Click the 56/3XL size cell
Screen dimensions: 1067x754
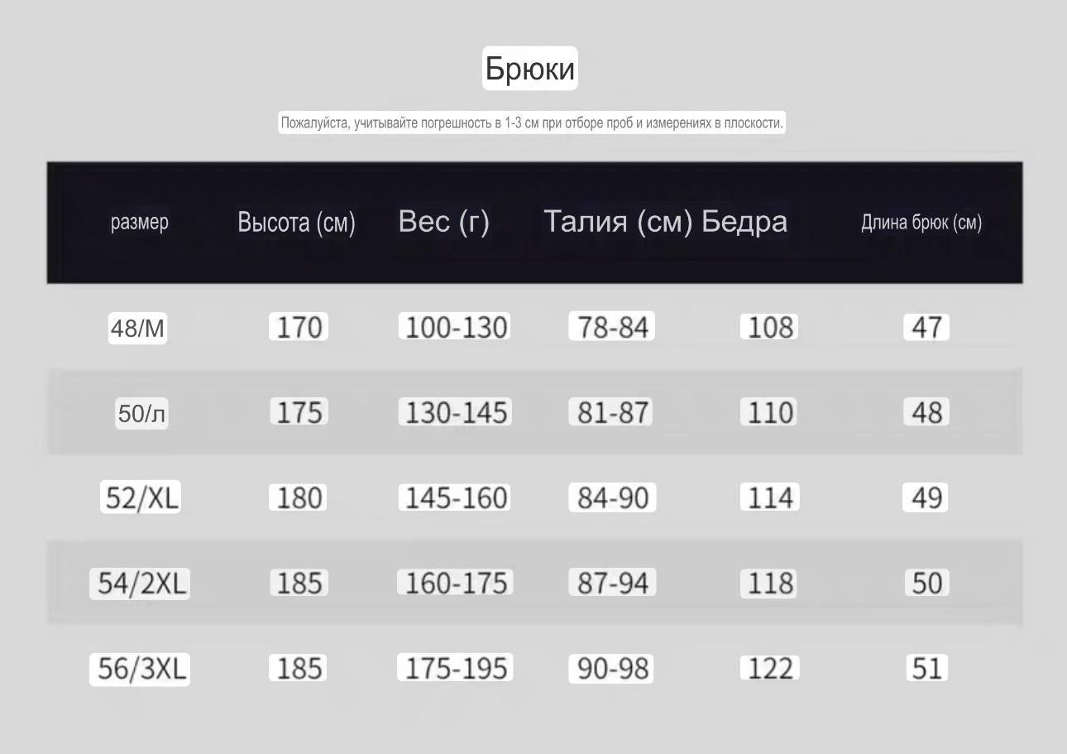coord(139,669)
